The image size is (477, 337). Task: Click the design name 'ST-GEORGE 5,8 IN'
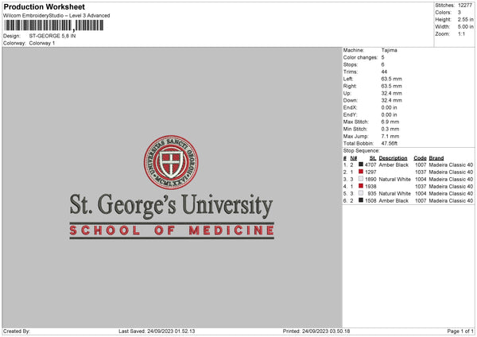pyautogui.click(x=52, y=36)
